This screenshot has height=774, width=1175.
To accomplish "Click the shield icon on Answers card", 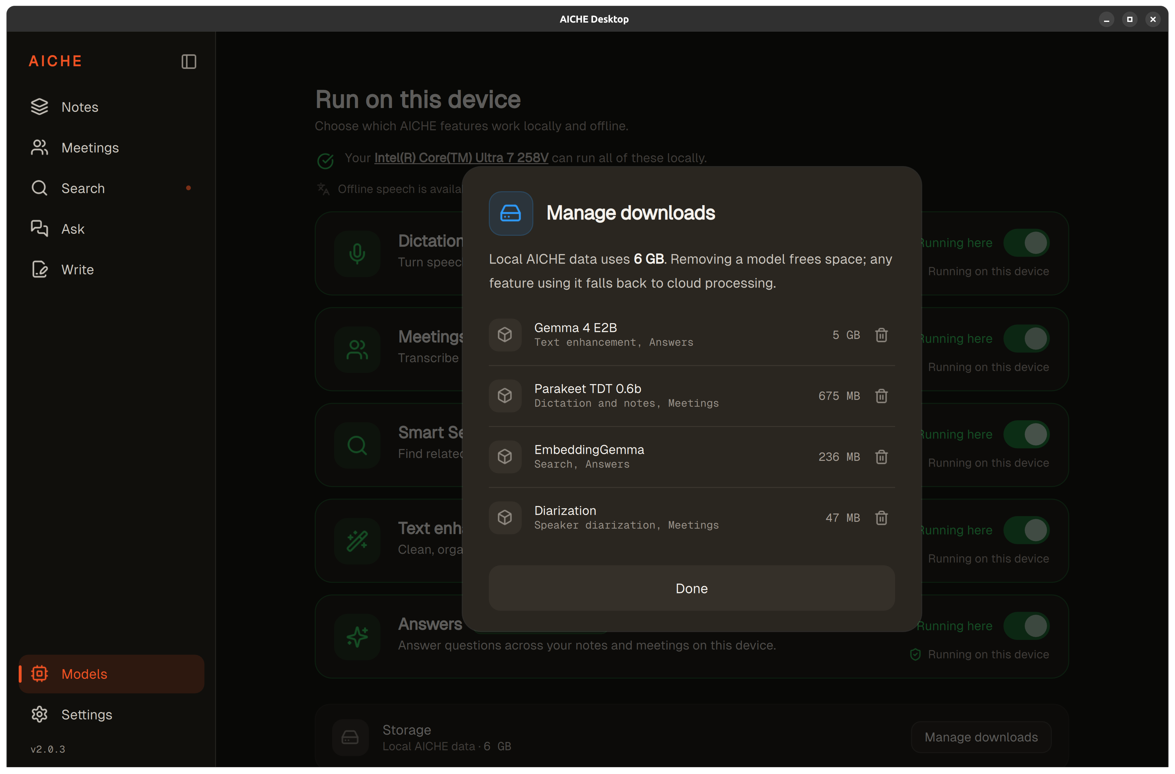I will pos(915,655).
